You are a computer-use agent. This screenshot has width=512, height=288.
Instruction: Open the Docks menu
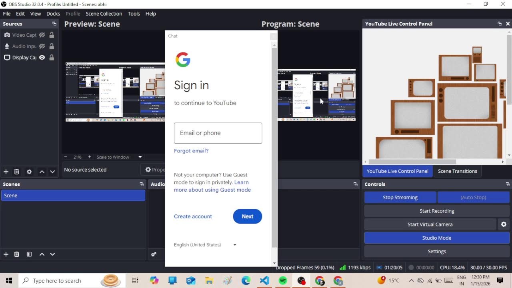[x=53, y=14]
